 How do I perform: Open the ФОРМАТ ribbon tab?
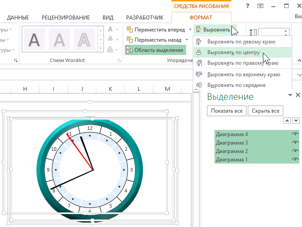(x=201, y=18)
